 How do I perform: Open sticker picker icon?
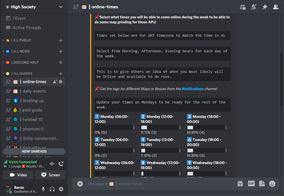[x=262, y=184]
